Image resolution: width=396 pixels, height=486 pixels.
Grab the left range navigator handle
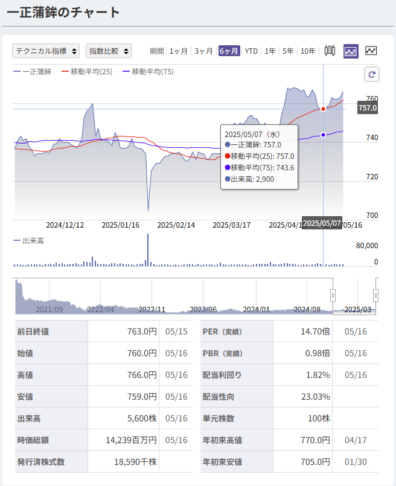point(333,295)
